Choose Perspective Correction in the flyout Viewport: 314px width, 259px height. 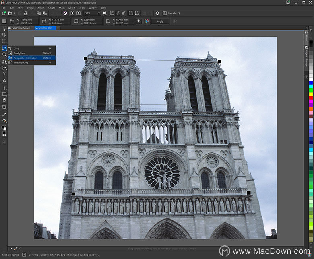click(x=32, y=58)
